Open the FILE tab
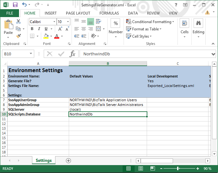 click(10, 13)
